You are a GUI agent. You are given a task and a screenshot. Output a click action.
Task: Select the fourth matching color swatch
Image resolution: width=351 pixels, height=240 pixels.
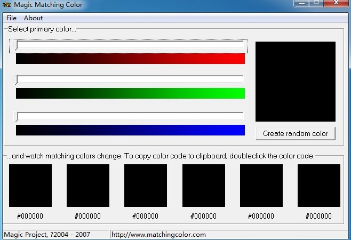(204, 186)
